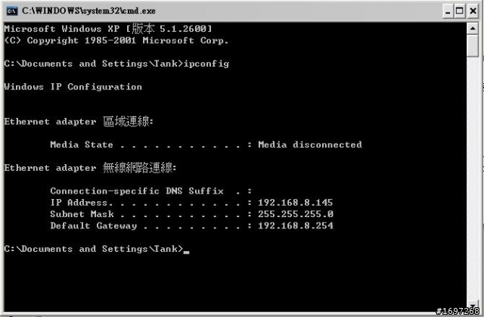The height and width of the screenshot is (317, 484).
Task: Click the Microsoft Copyright 1985-2001 line
Action: pyautogui.click(x=116, y=41)
